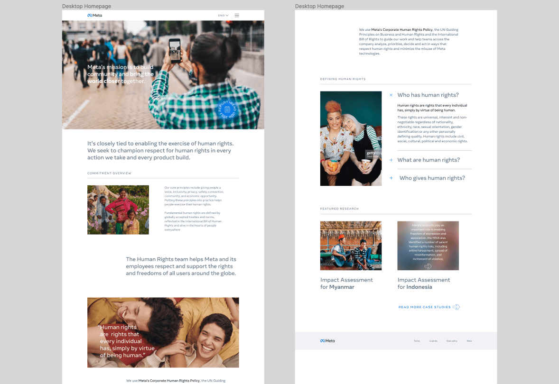Image resolution: width=559 pixels, height=384 pixels.
Task: Open the Meta link in the footer
Action: [x=469, y=341]
